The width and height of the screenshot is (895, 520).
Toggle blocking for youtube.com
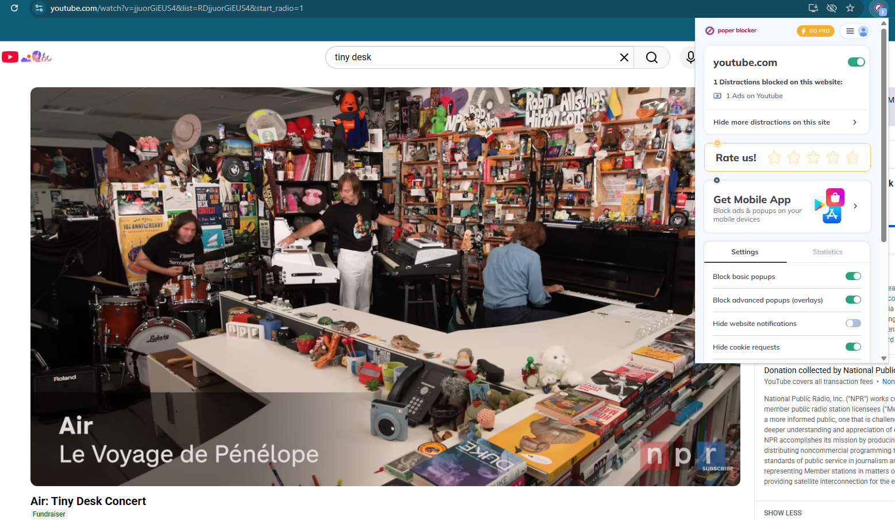point(856,61)
